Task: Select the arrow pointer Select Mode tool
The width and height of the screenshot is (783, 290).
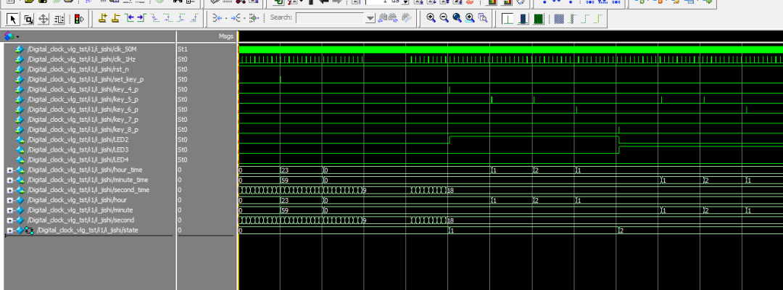Action: 13,18
